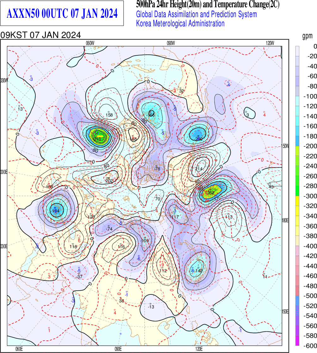Click the 120 value on the map
Viewport: 317px width, 353px height.
91,217
